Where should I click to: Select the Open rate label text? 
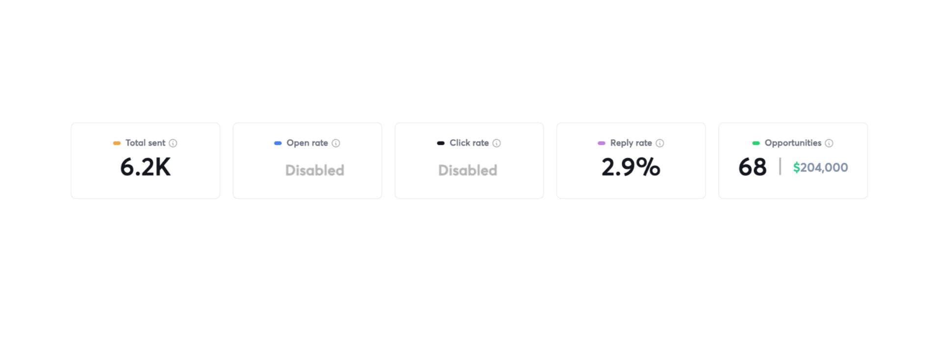coord(307,143)
